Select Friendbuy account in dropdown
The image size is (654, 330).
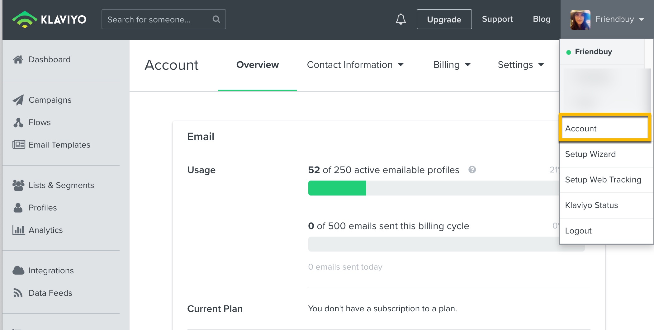point(602,52)
